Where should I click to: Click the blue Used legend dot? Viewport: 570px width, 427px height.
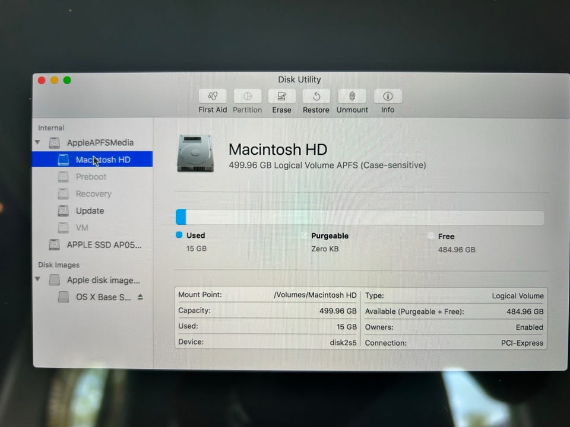coord(179,235)
